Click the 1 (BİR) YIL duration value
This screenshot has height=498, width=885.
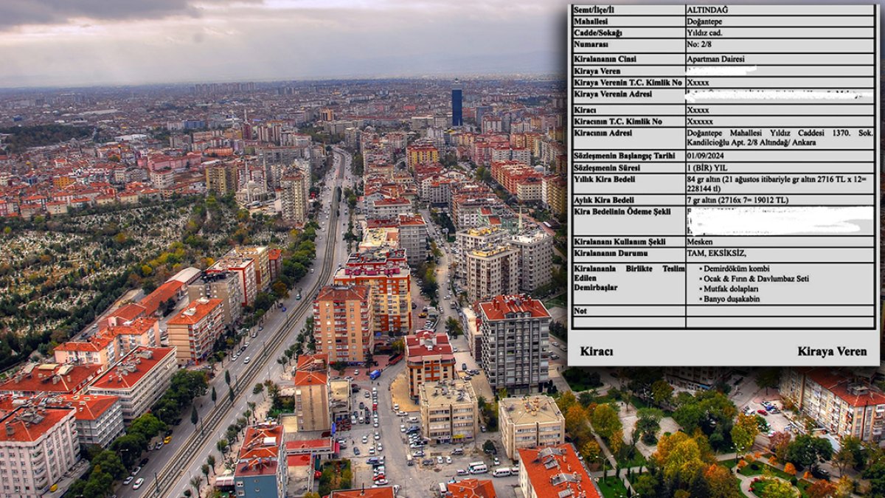(702, 168)
